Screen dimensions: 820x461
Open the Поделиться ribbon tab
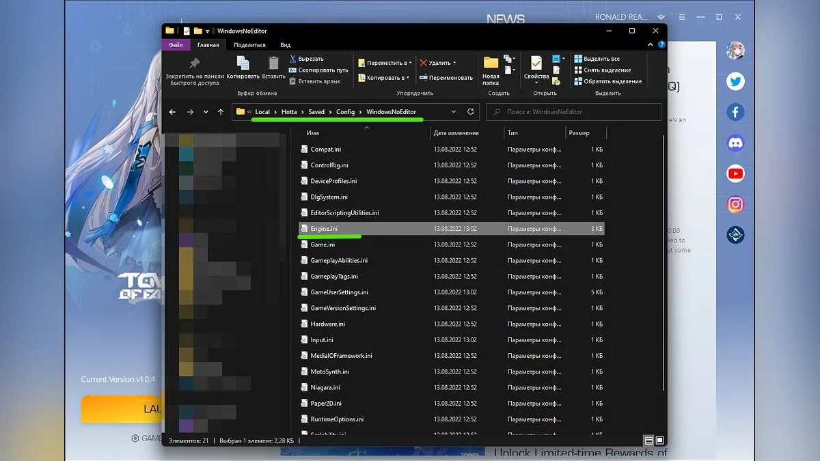coord(249,45)
